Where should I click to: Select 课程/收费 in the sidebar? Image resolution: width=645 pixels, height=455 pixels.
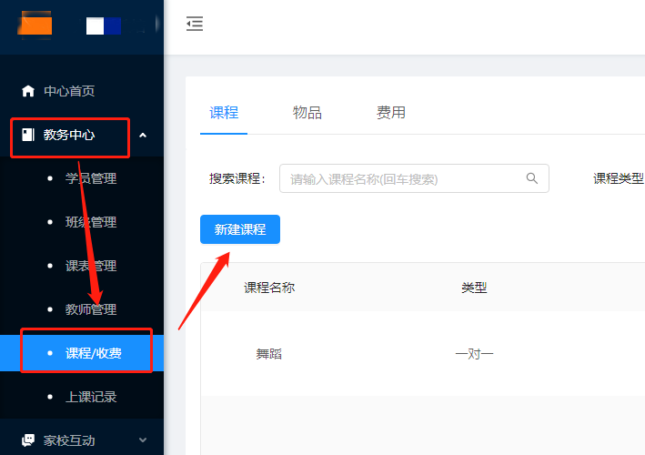(82, 353)
